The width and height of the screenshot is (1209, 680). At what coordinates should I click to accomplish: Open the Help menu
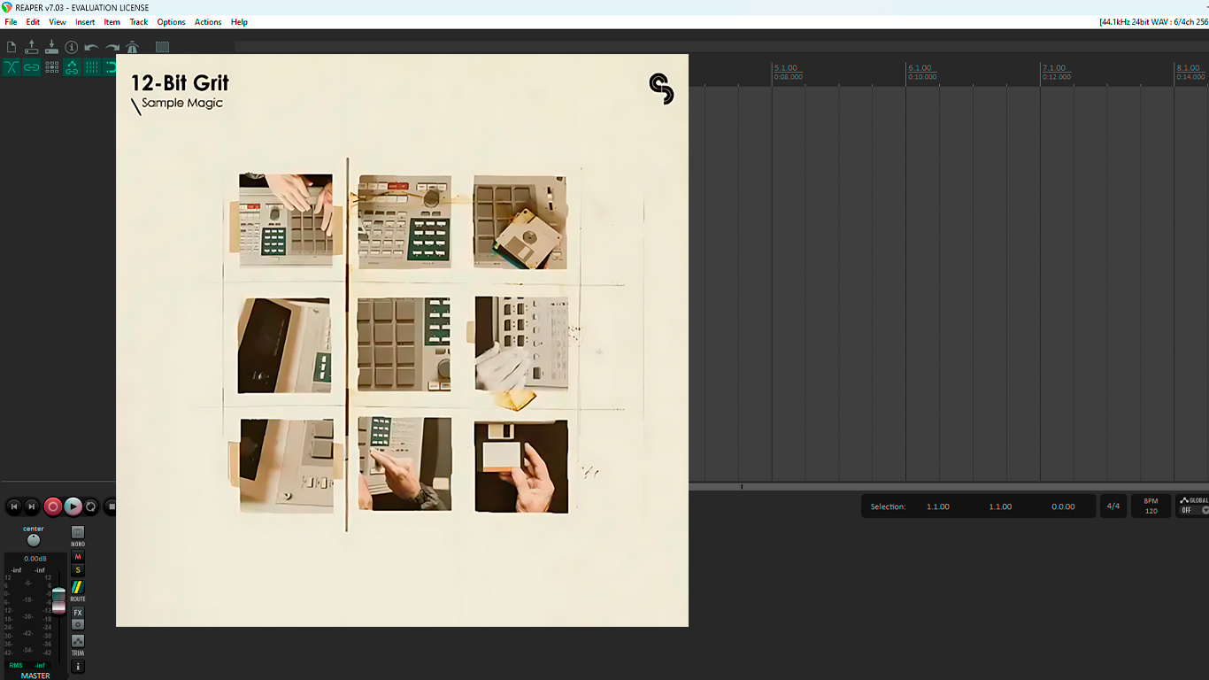tap(239, 22)
